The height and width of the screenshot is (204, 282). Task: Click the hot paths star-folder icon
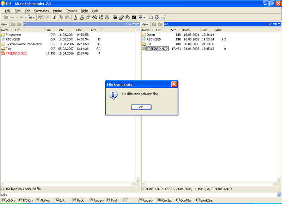[30, 17]
